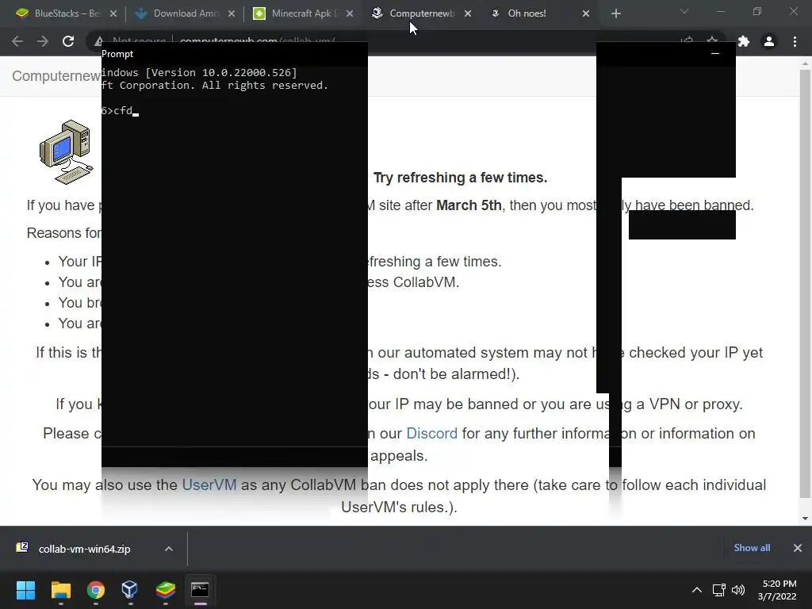Open the tab search dropdown arrow

pos(684,11)
